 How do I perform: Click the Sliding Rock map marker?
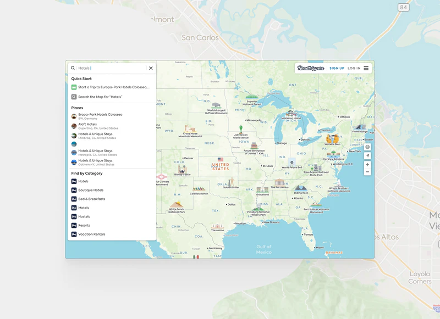tap(300, 188)
